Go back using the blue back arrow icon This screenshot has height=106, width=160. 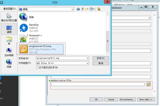point(78,9)
